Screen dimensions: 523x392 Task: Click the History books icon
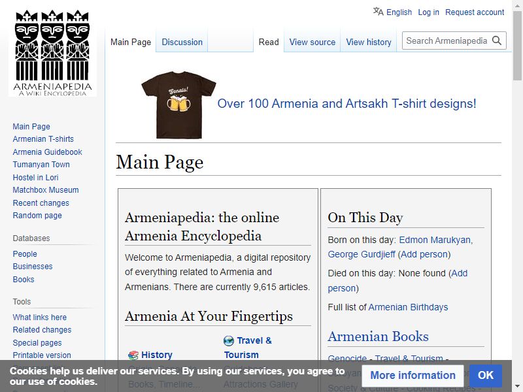pos(133,355)
